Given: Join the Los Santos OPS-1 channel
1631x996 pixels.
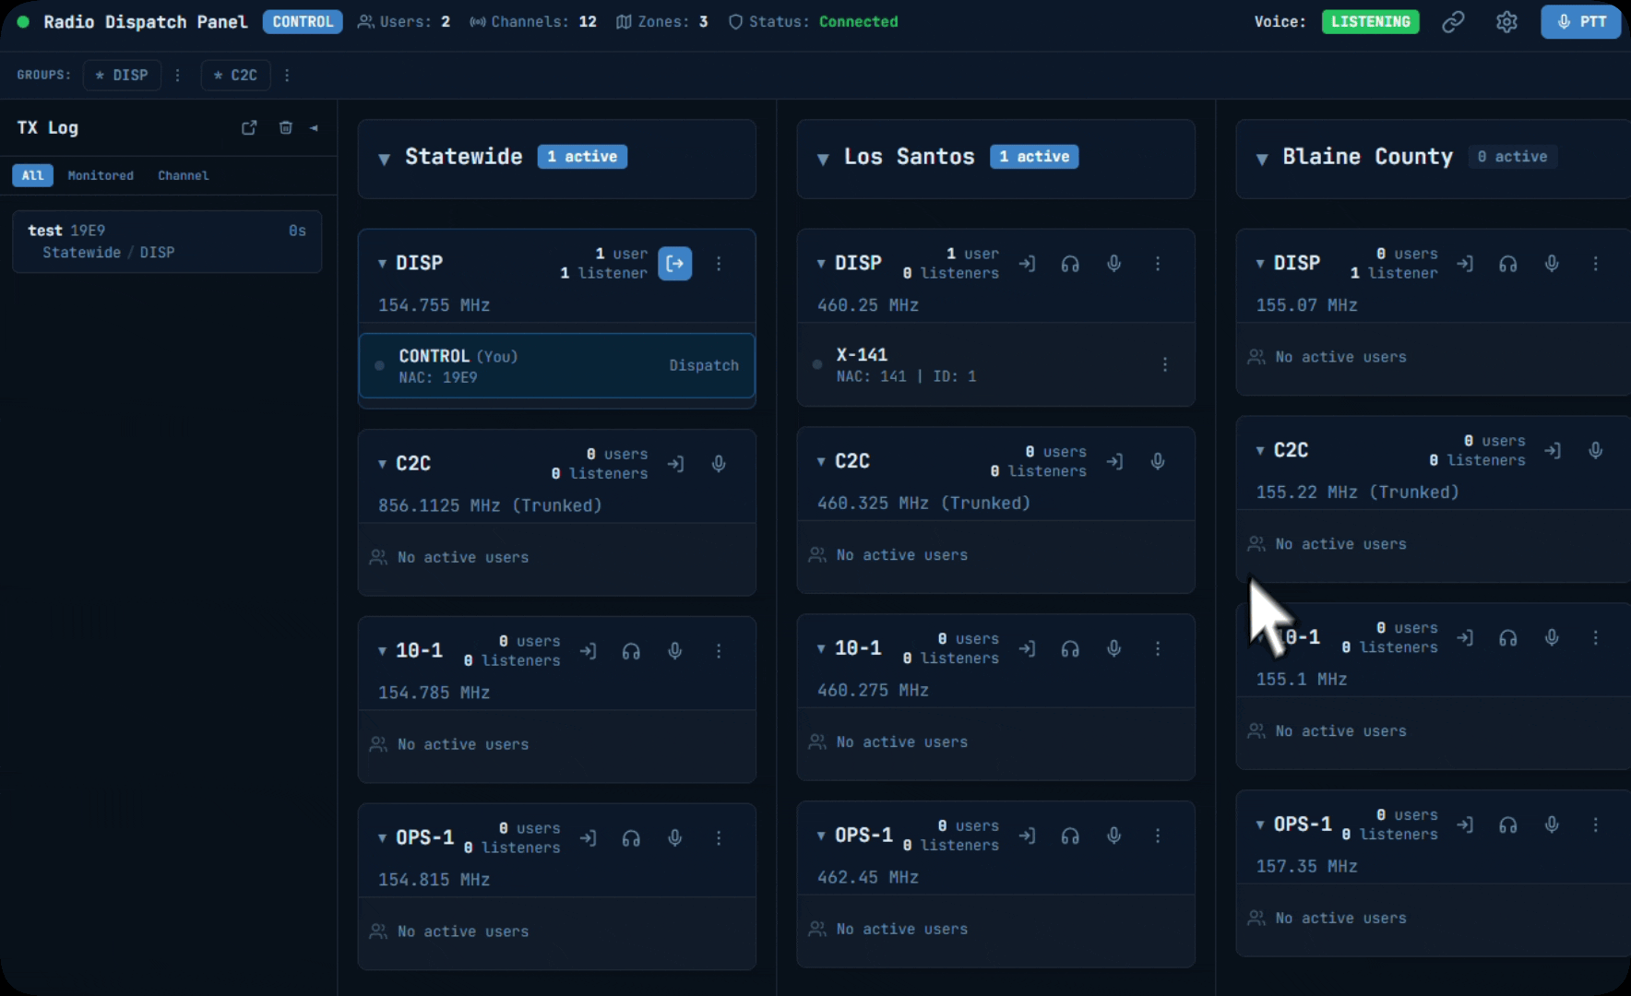Looking at the screenshot, I should 1027,836.
